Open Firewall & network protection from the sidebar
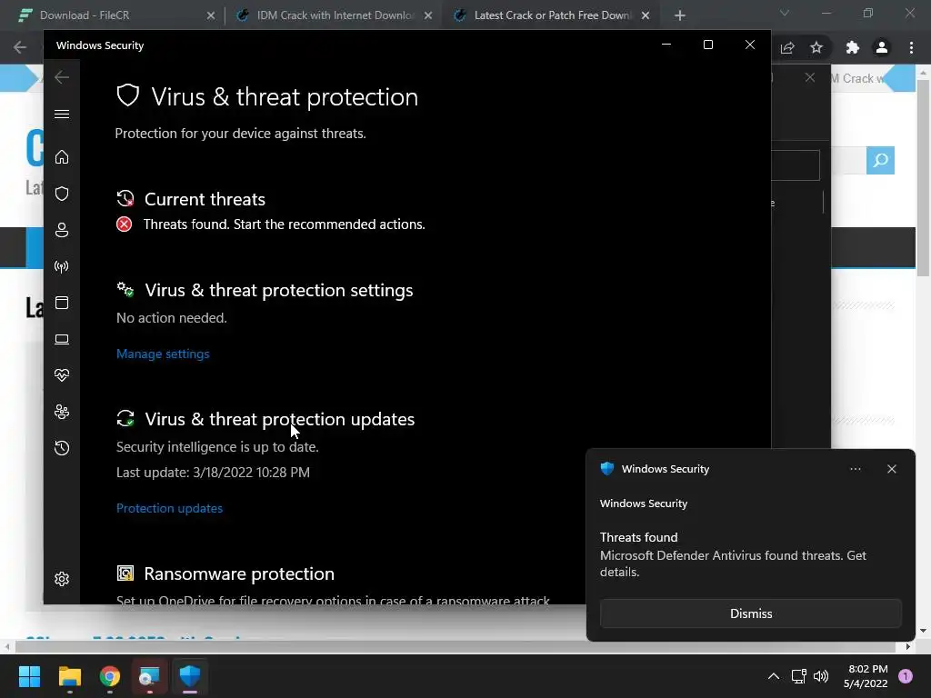Screen dimensions: 931x698 tap(62, 266)
